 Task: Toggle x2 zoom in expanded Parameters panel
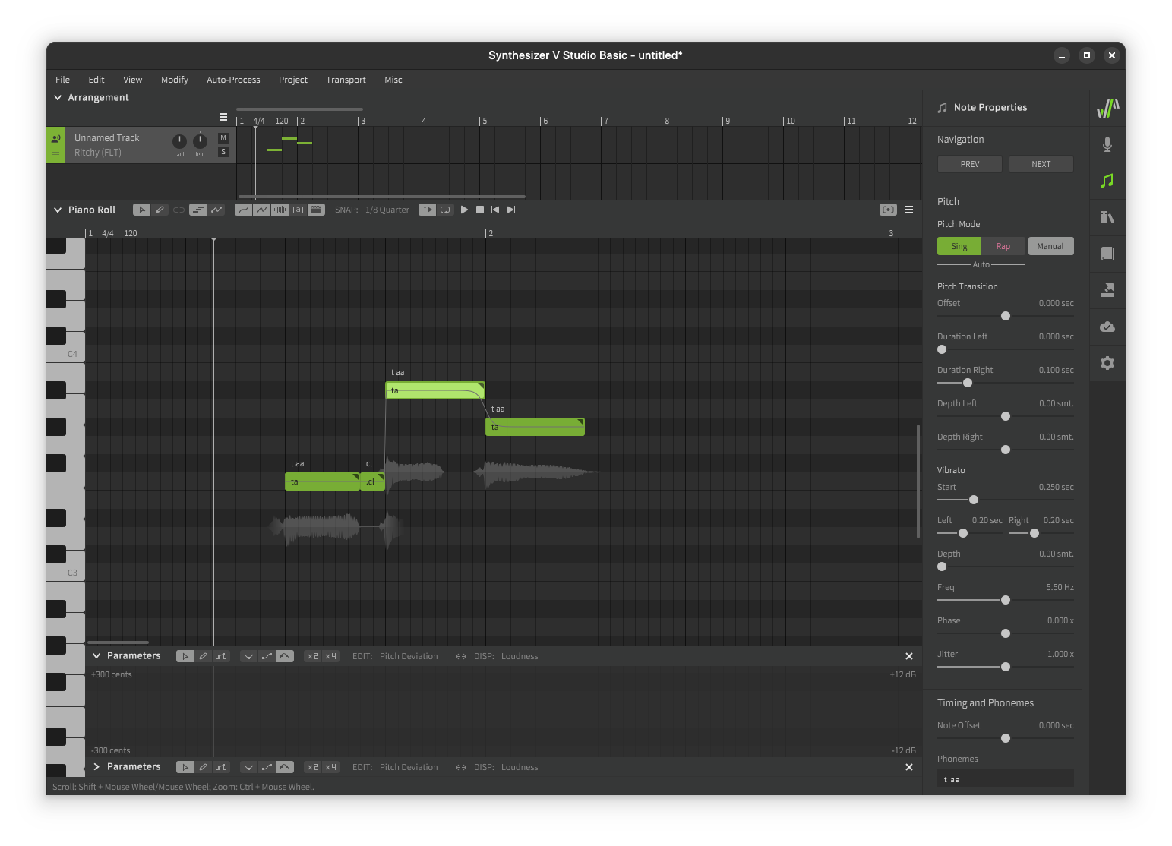(x=313, y=656)
